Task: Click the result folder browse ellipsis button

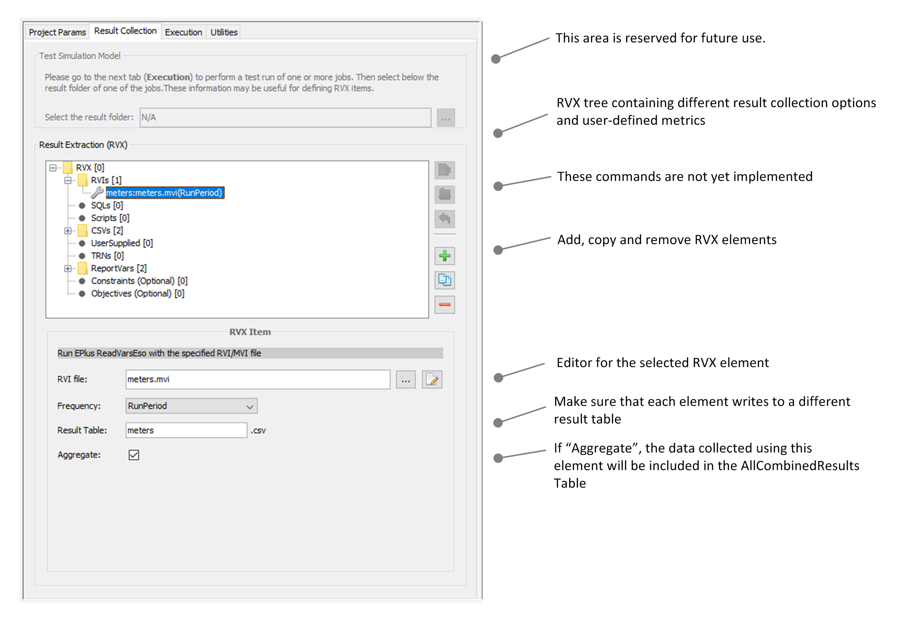Action: 446,118
